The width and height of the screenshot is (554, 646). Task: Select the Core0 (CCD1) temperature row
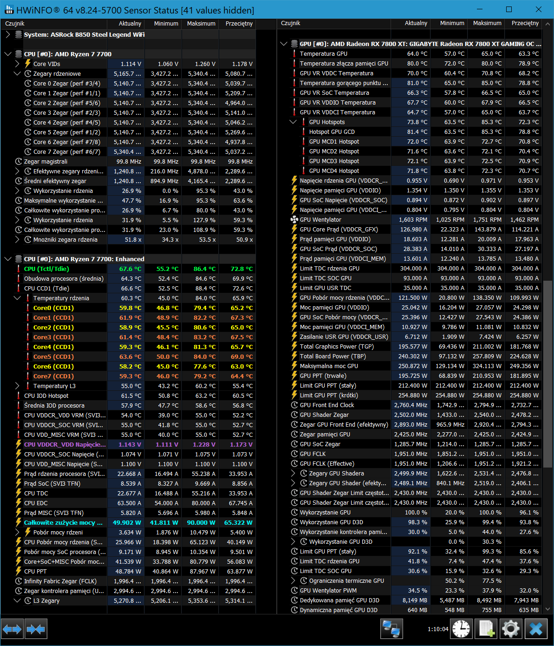pyautogui.click(x=128, y=308)
